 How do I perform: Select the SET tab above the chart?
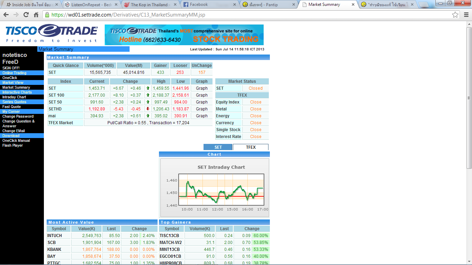pos(218,147)
